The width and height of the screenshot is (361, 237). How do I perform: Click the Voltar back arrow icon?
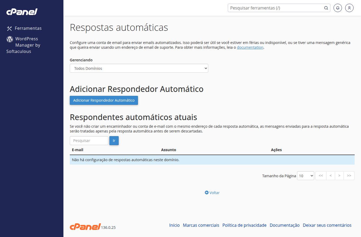coord(207,192)
